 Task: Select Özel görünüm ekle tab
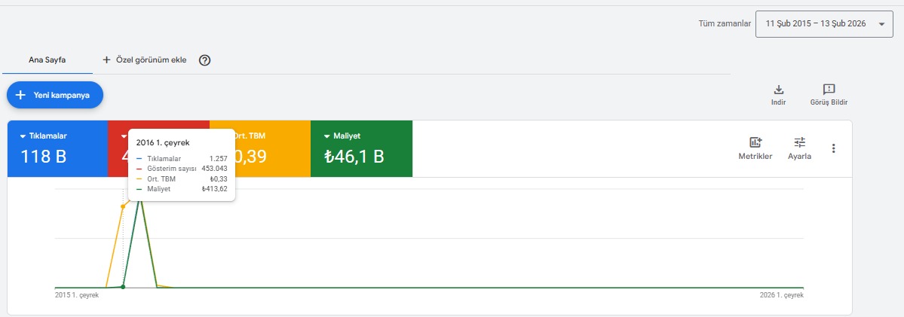[145, 59]
